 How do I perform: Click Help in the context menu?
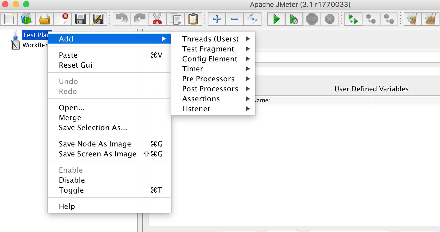(x=67, y=206)
